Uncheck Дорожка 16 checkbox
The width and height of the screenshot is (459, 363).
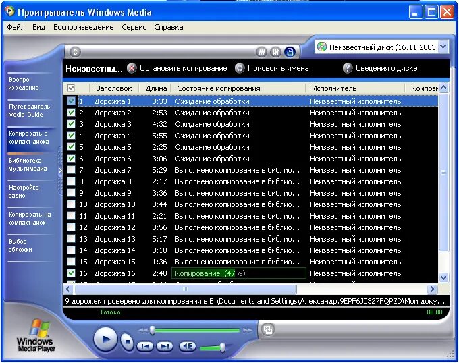[71, 273]
